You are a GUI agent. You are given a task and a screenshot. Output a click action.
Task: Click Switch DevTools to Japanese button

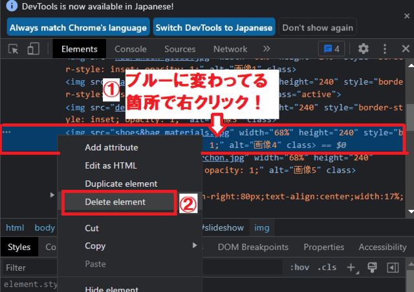[x=213, y=28]
